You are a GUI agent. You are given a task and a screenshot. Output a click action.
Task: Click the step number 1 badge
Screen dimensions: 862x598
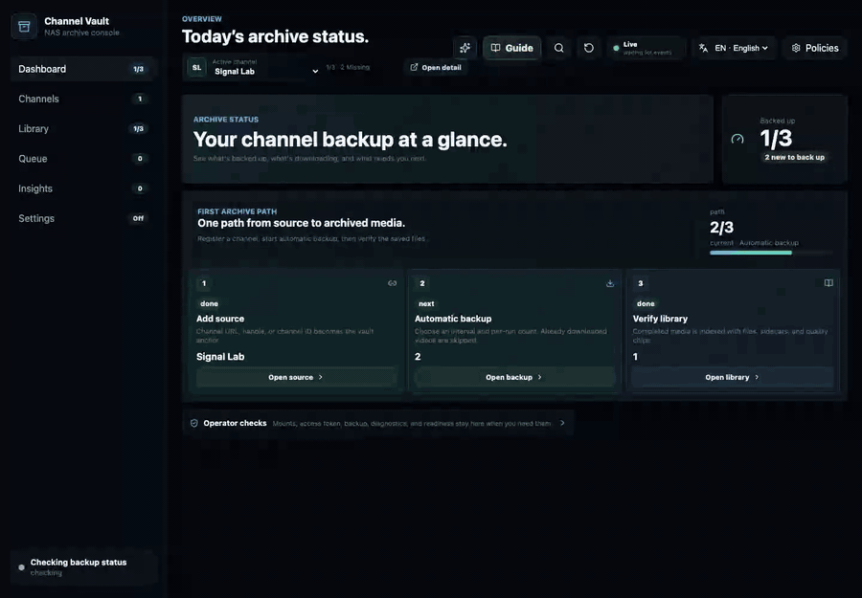click(204, 283)
